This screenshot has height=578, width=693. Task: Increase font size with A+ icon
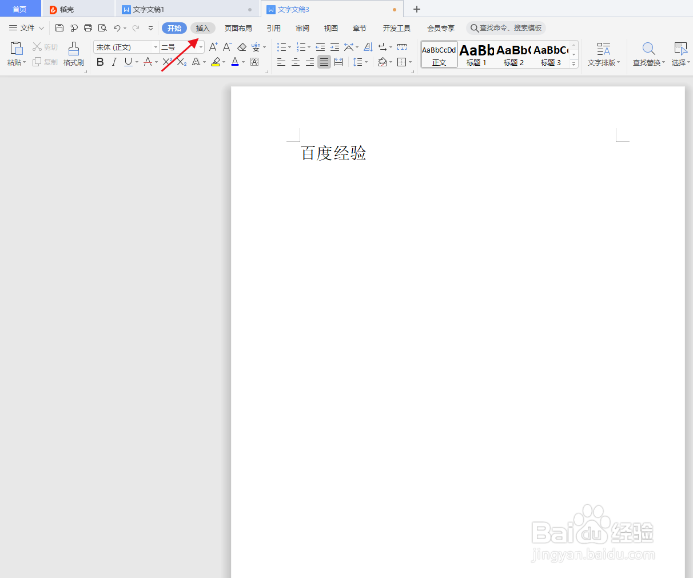213,47
